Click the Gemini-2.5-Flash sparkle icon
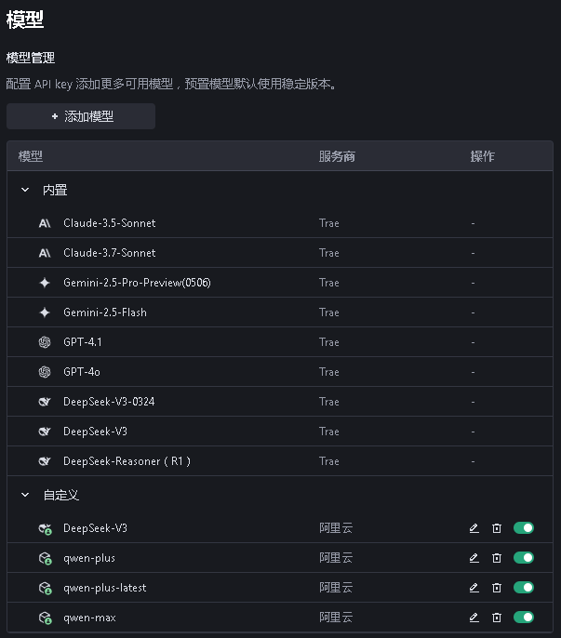The width and height of the screenshot is (561, 638). coord(45,312)
